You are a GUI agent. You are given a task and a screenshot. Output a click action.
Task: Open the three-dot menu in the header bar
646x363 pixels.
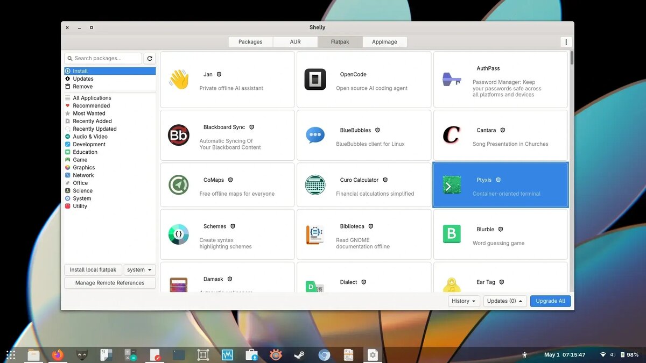coord(566,42)
